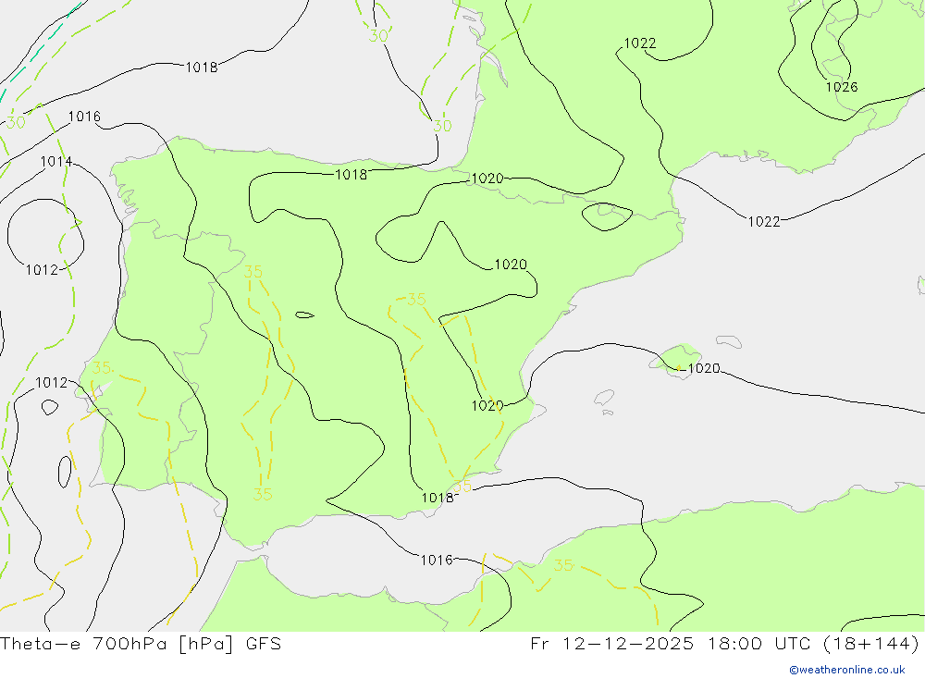Click the 1014 isobar label

[56, 162]
